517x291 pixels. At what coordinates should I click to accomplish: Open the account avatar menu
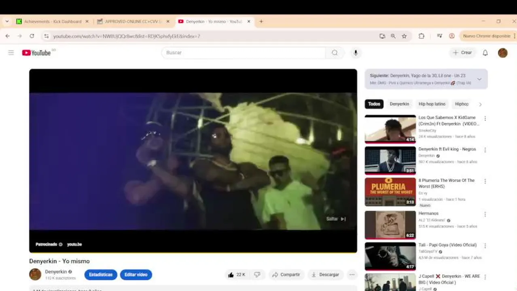[x=502, y=53]
